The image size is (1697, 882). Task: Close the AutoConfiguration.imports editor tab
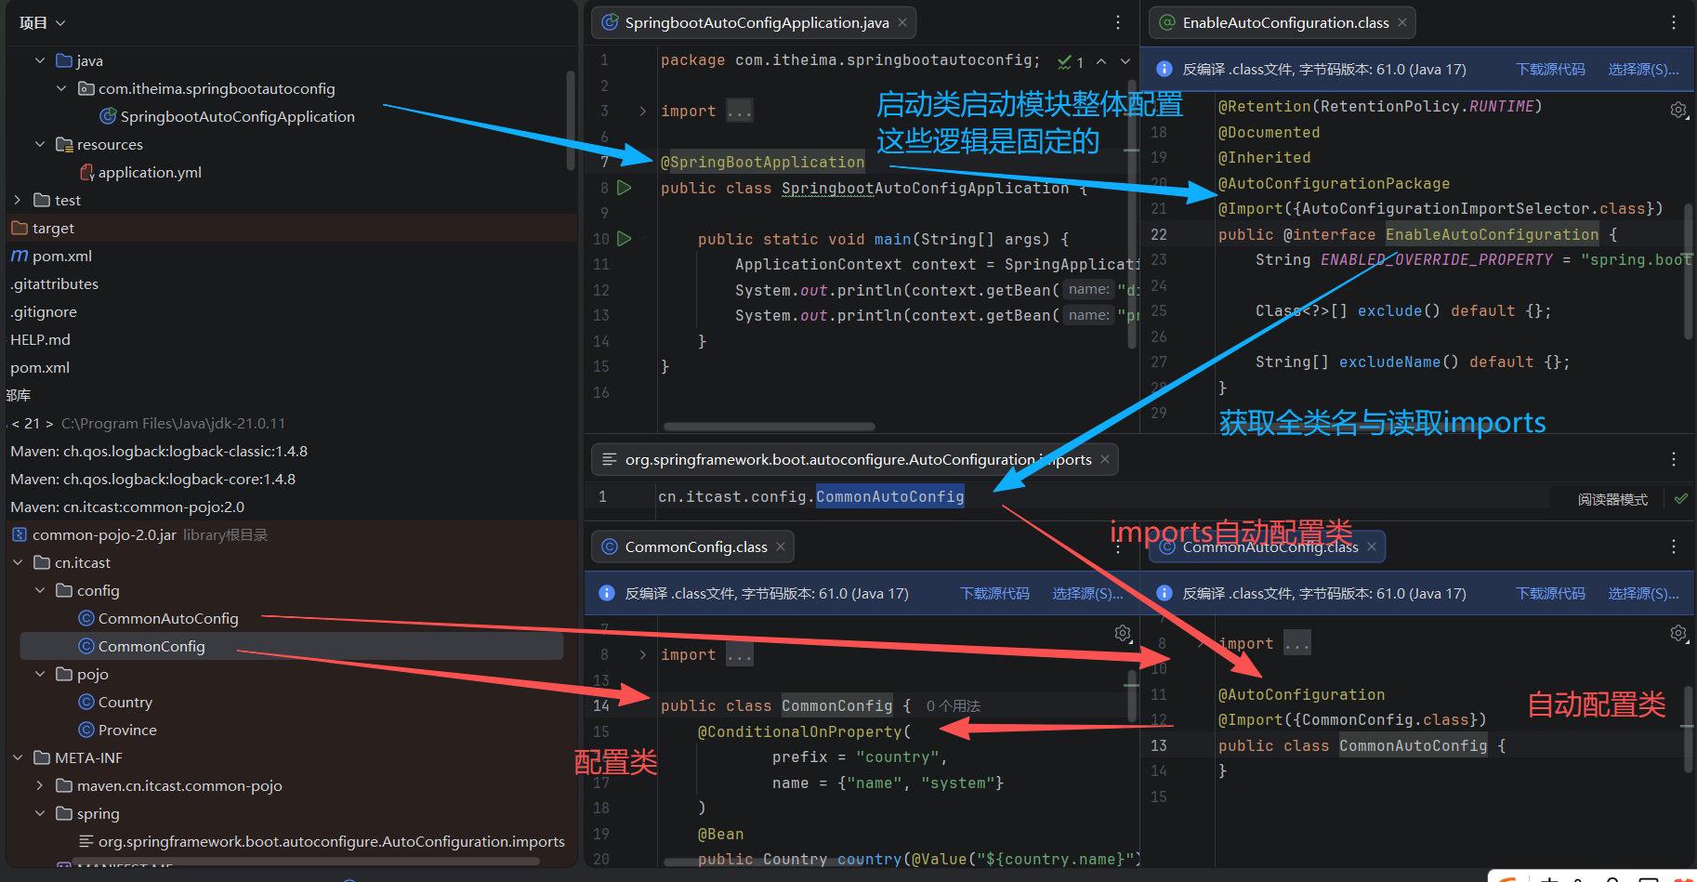1105,459
